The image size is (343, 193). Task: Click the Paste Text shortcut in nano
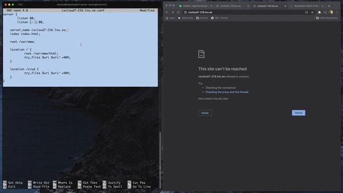[x=90, y=187]
